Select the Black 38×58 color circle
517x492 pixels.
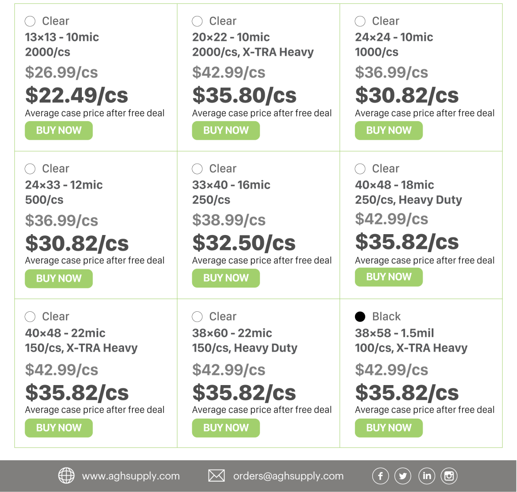(360, 317)
